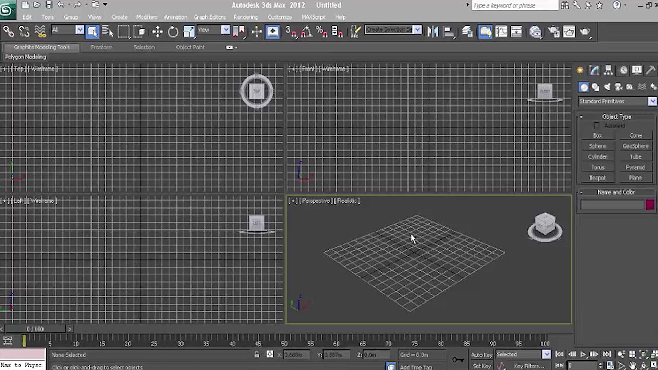Switch to the Utilities panel tab
This screenshot has height=370, width=658.
click(650, 70)
